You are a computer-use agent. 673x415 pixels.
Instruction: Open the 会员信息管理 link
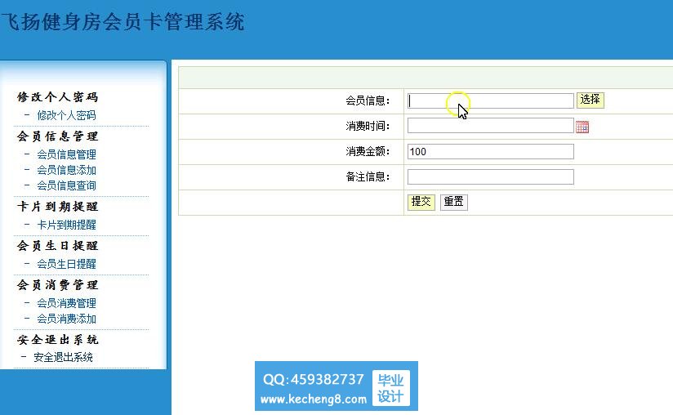(66, 154)
